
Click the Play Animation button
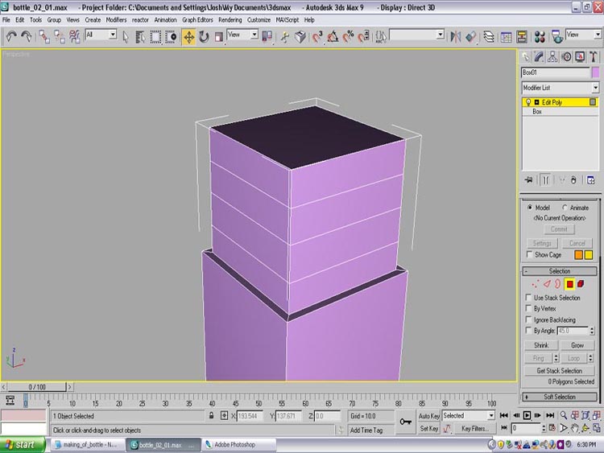527,415
